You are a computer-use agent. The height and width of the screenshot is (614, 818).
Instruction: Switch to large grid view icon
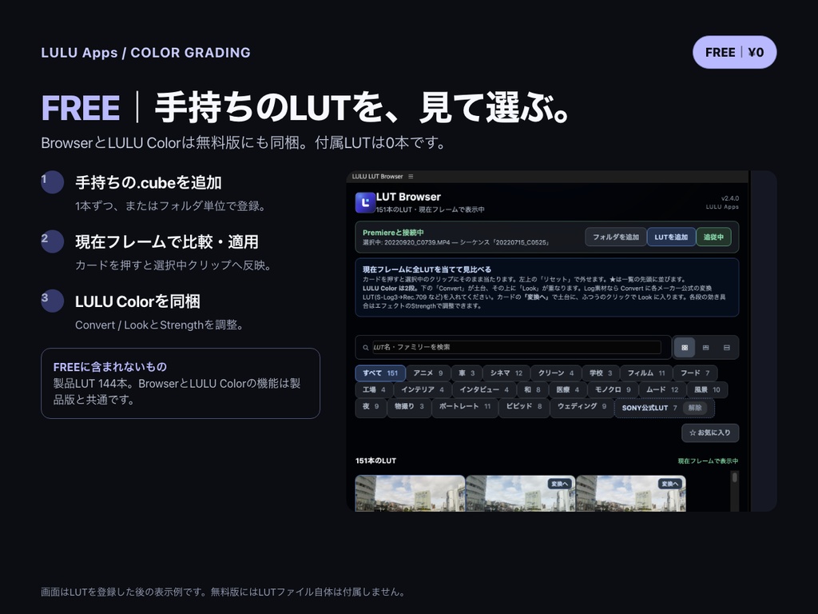[685, 347]
